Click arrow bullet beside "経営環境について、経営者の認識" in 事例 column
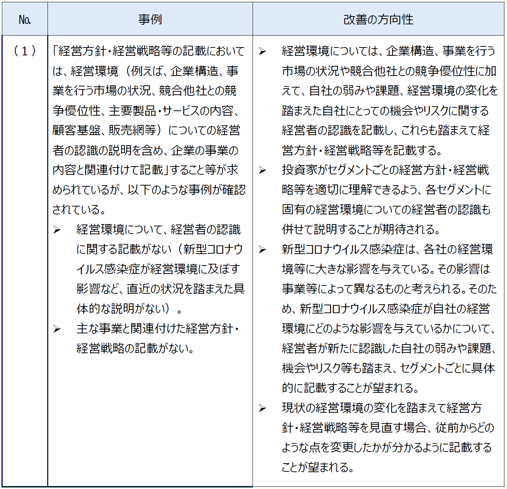The width and height of the screenshot is (507, 489). [x=57, y=230]
